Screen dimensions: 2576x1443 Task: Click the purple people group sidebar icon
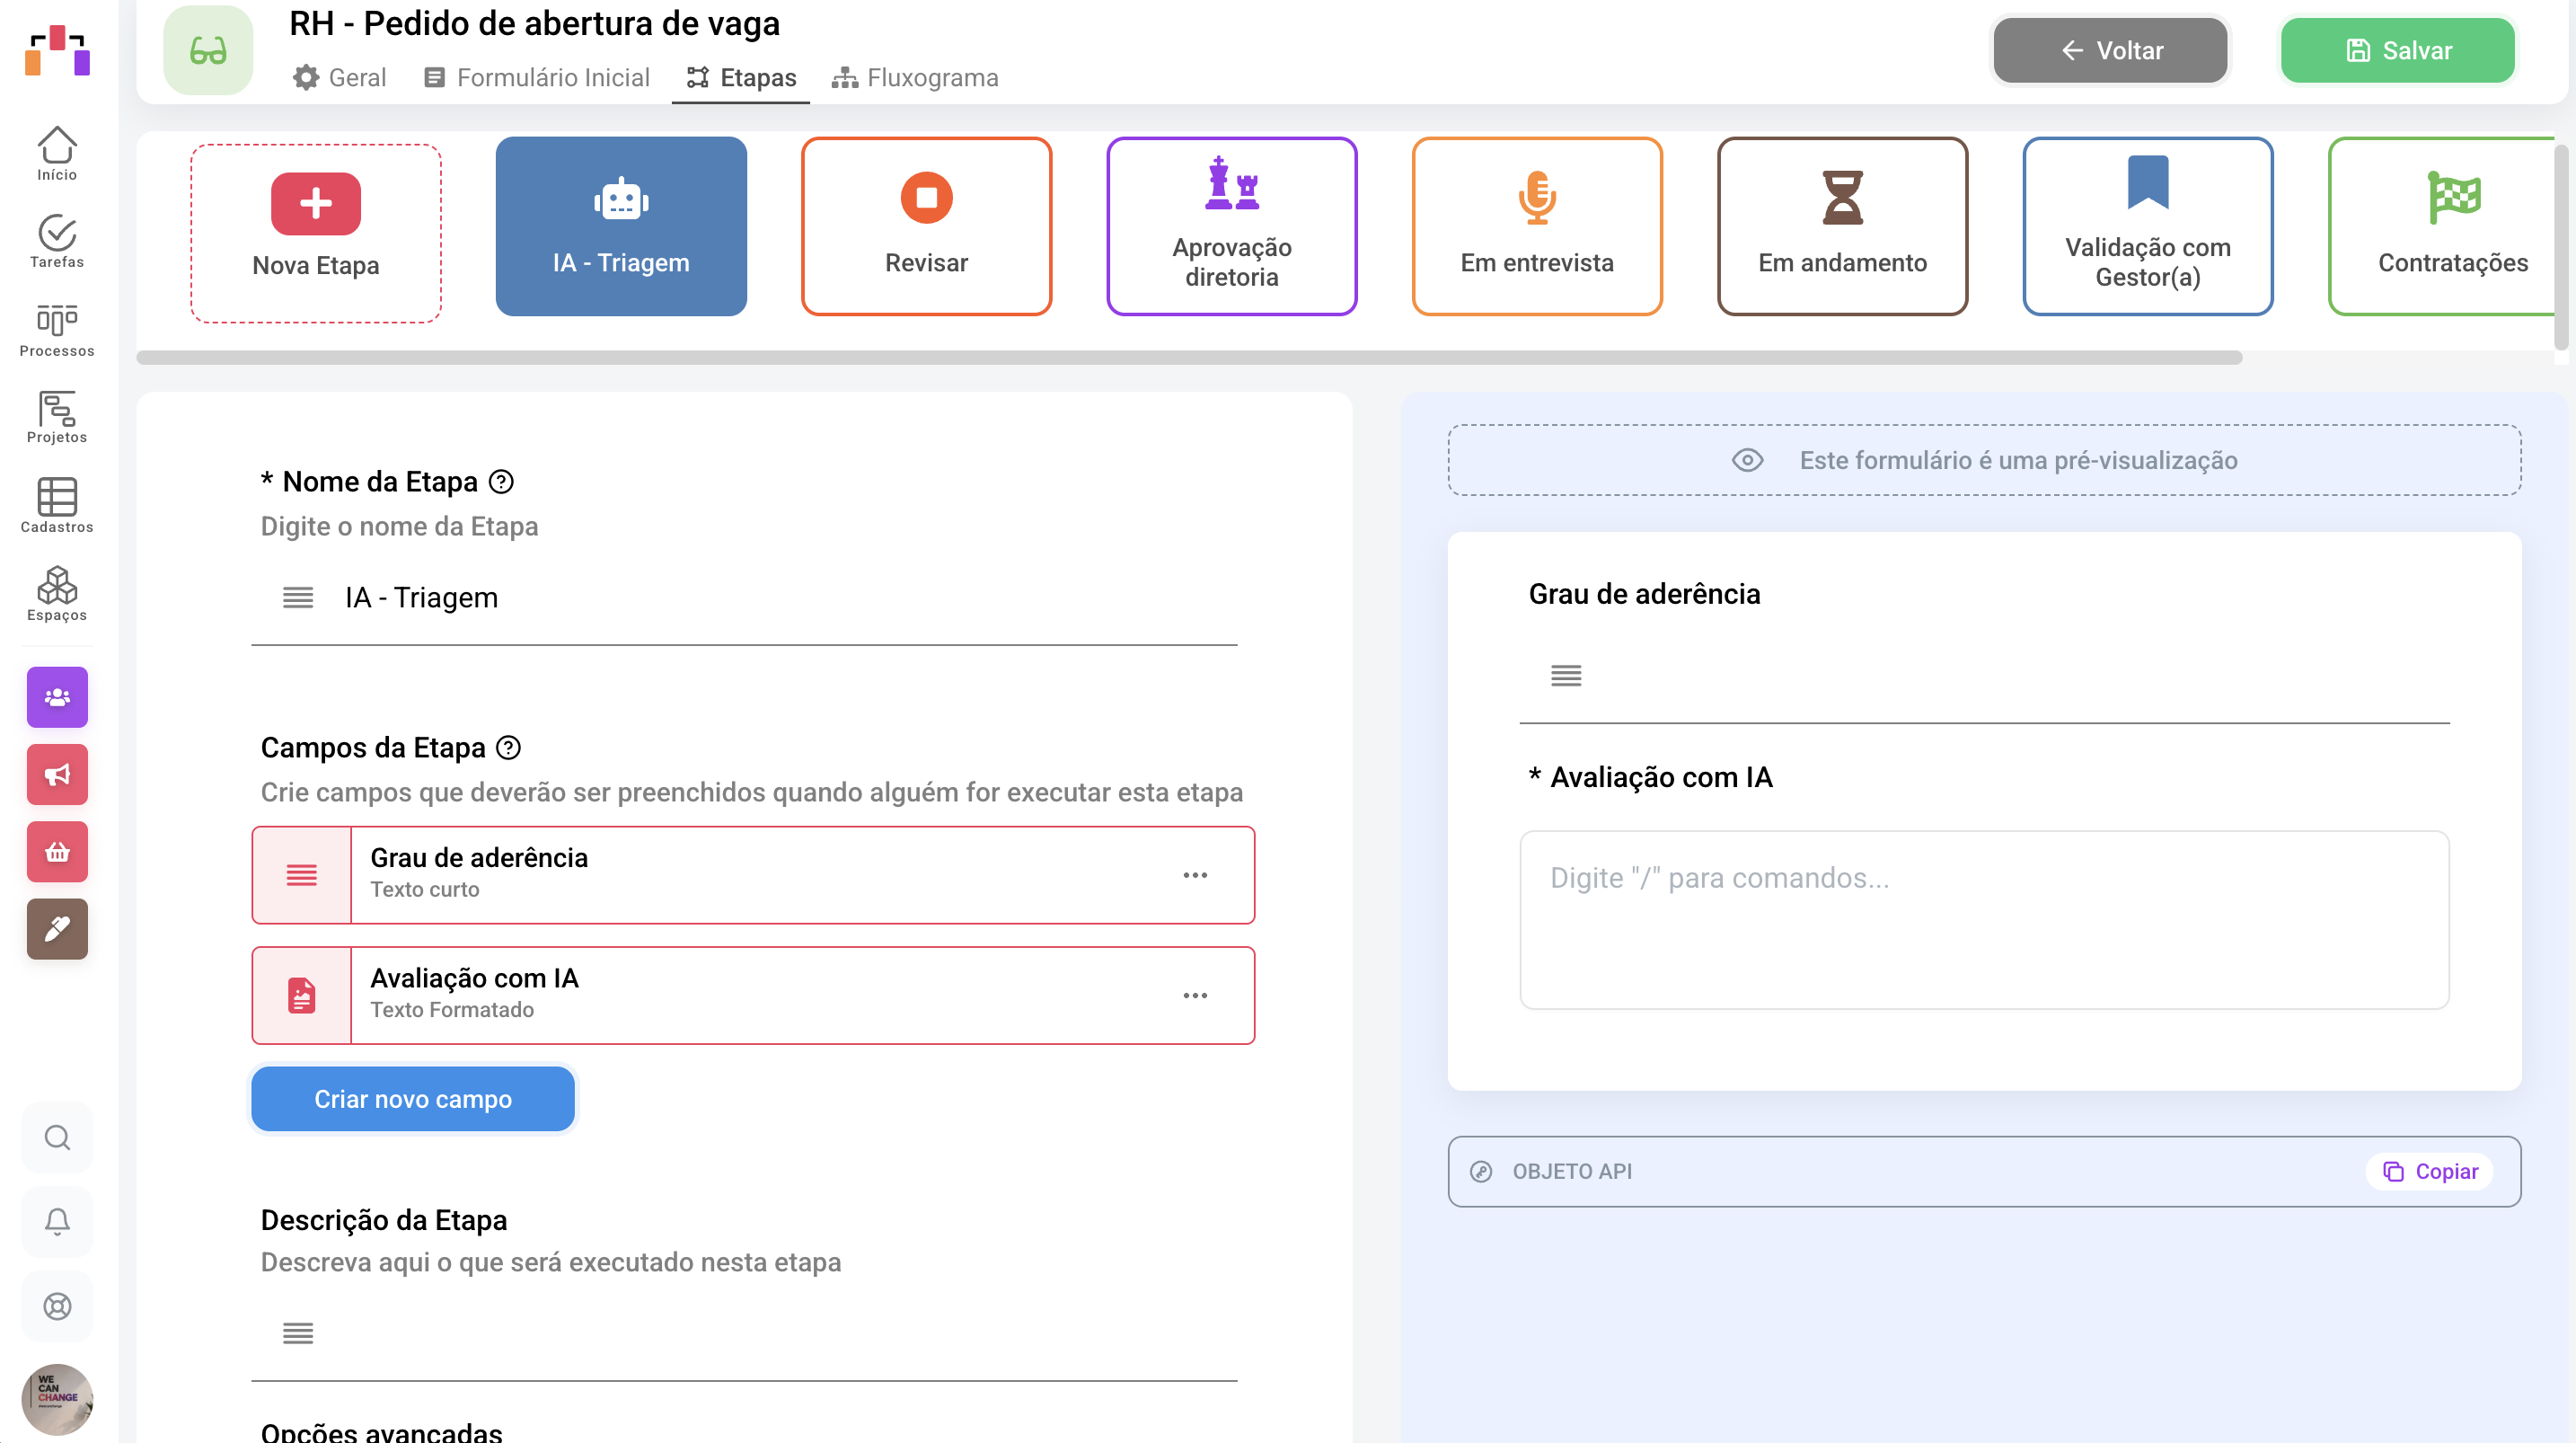57,696
